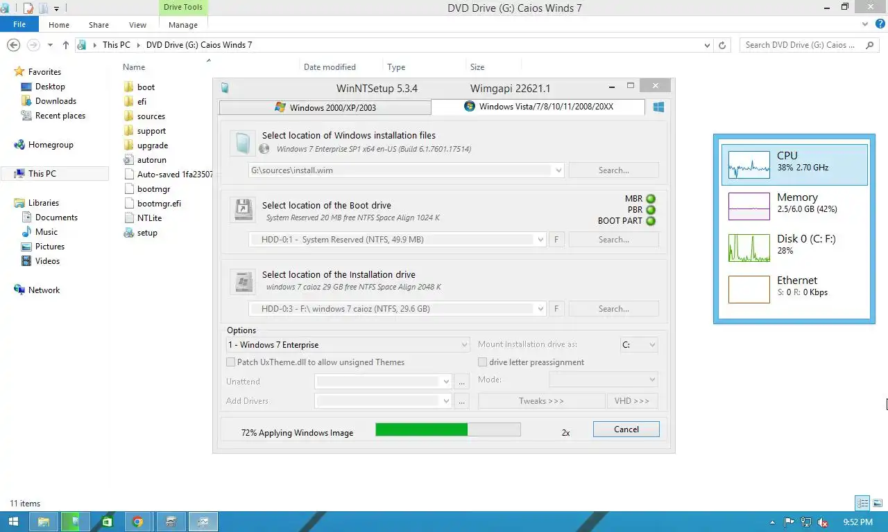Click the MBR green status light
This screenshot has height=532, width=888.
[651, 199]
